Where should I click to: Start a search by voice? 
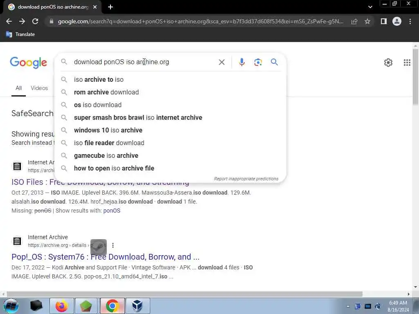click(241, 62)
